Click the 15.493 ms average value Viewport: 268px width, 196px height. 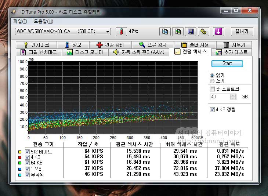138,156
